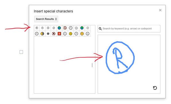The image size is (171, 104).
Task: Select the black circled triangle symbol
Action: 48,34
